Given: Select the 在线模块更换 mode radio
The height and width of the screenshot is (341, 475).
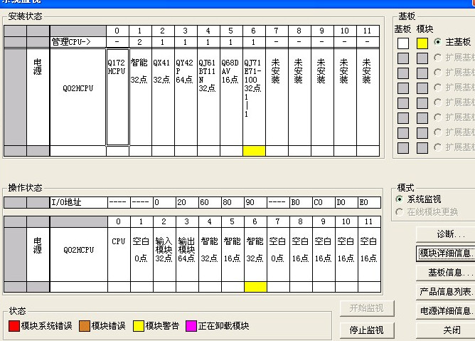Looking at the screenshot, I should [x=400, y=212].
